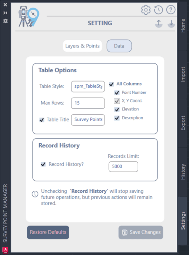Open the history clock icon

pyautogui.click(x=158, y=10)
